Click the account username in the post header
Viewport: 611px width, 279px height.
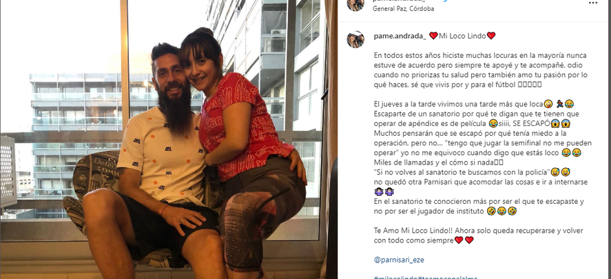point(397,1)
